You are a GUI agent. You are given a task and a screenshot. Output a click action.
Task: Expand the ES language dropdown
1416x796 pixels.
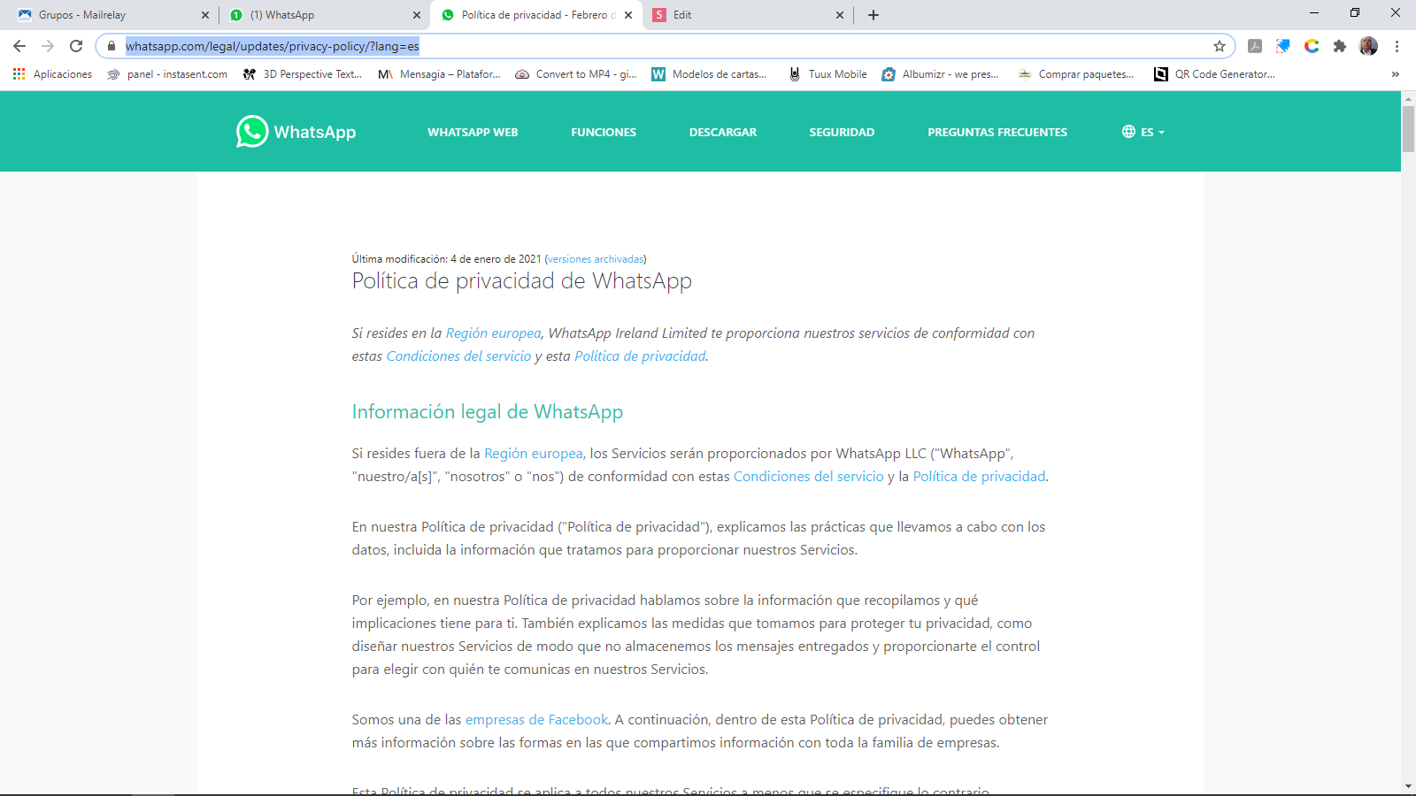tap(1143, 132)
